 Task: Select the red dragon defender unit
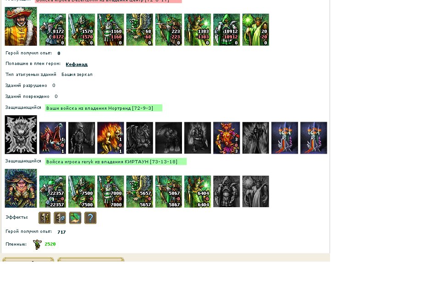pos(53,138)
